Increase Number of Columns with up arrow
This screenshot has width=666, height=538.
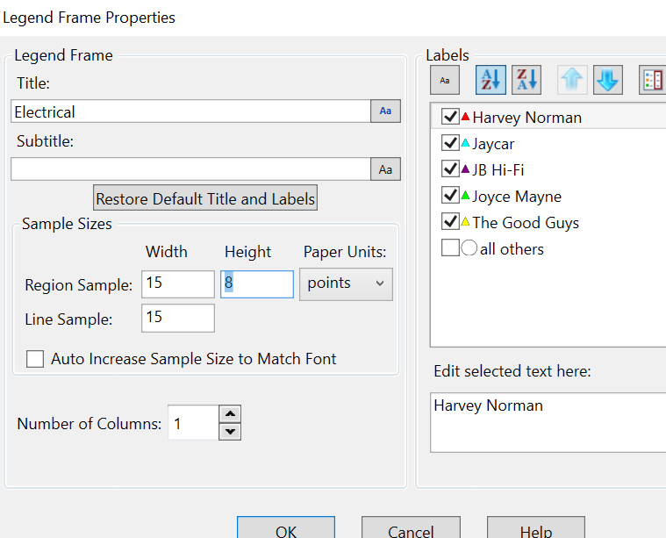coord(230,413)
